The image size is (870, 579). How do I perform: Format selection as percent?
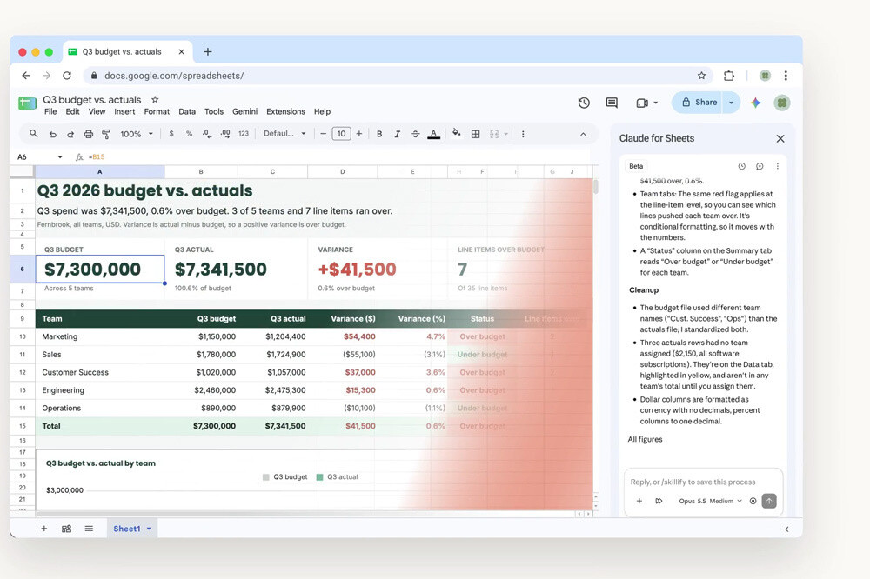189,134
